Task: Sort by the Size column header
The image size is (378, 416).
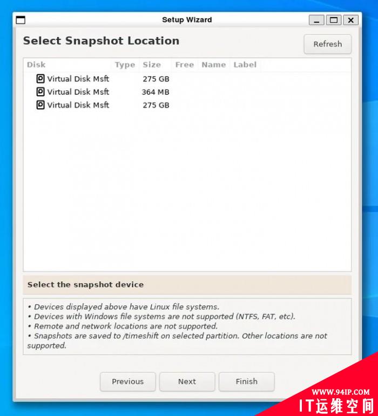Action: tap(155, 65)
